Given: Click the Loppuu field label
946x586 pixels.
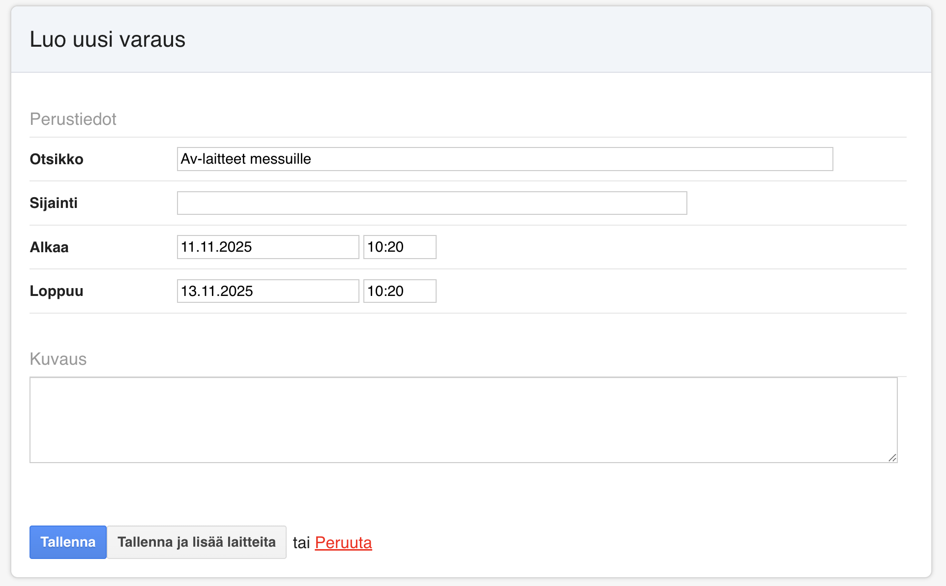Looking at the screenshot, I should point(57,291).
